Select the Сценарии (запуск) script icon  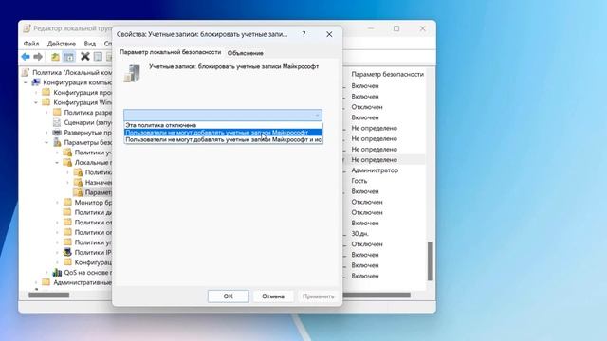(57, 122)
